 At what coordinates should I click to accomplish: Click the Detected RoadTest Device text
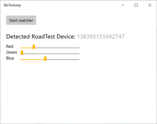(x=41, y=37)
